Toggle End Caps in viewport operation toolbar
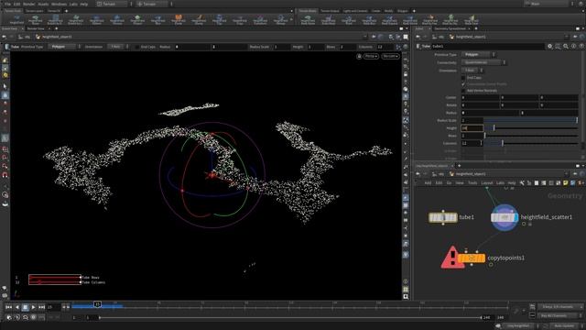Viewport: 586px width, 330px height. point(136,47)
